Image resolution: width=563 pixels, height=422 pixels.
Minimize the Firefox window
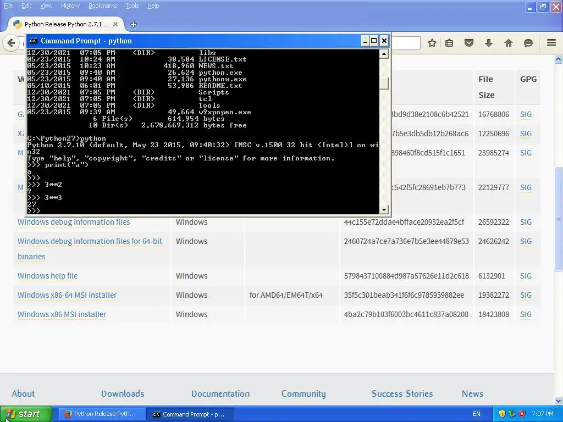point(530,7)
